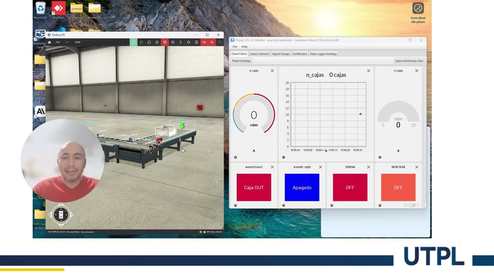The height and width of the screenshot is (278, 494).
Task: Open the AnyDesk desktop icon
Action: [x=59, y=10]
